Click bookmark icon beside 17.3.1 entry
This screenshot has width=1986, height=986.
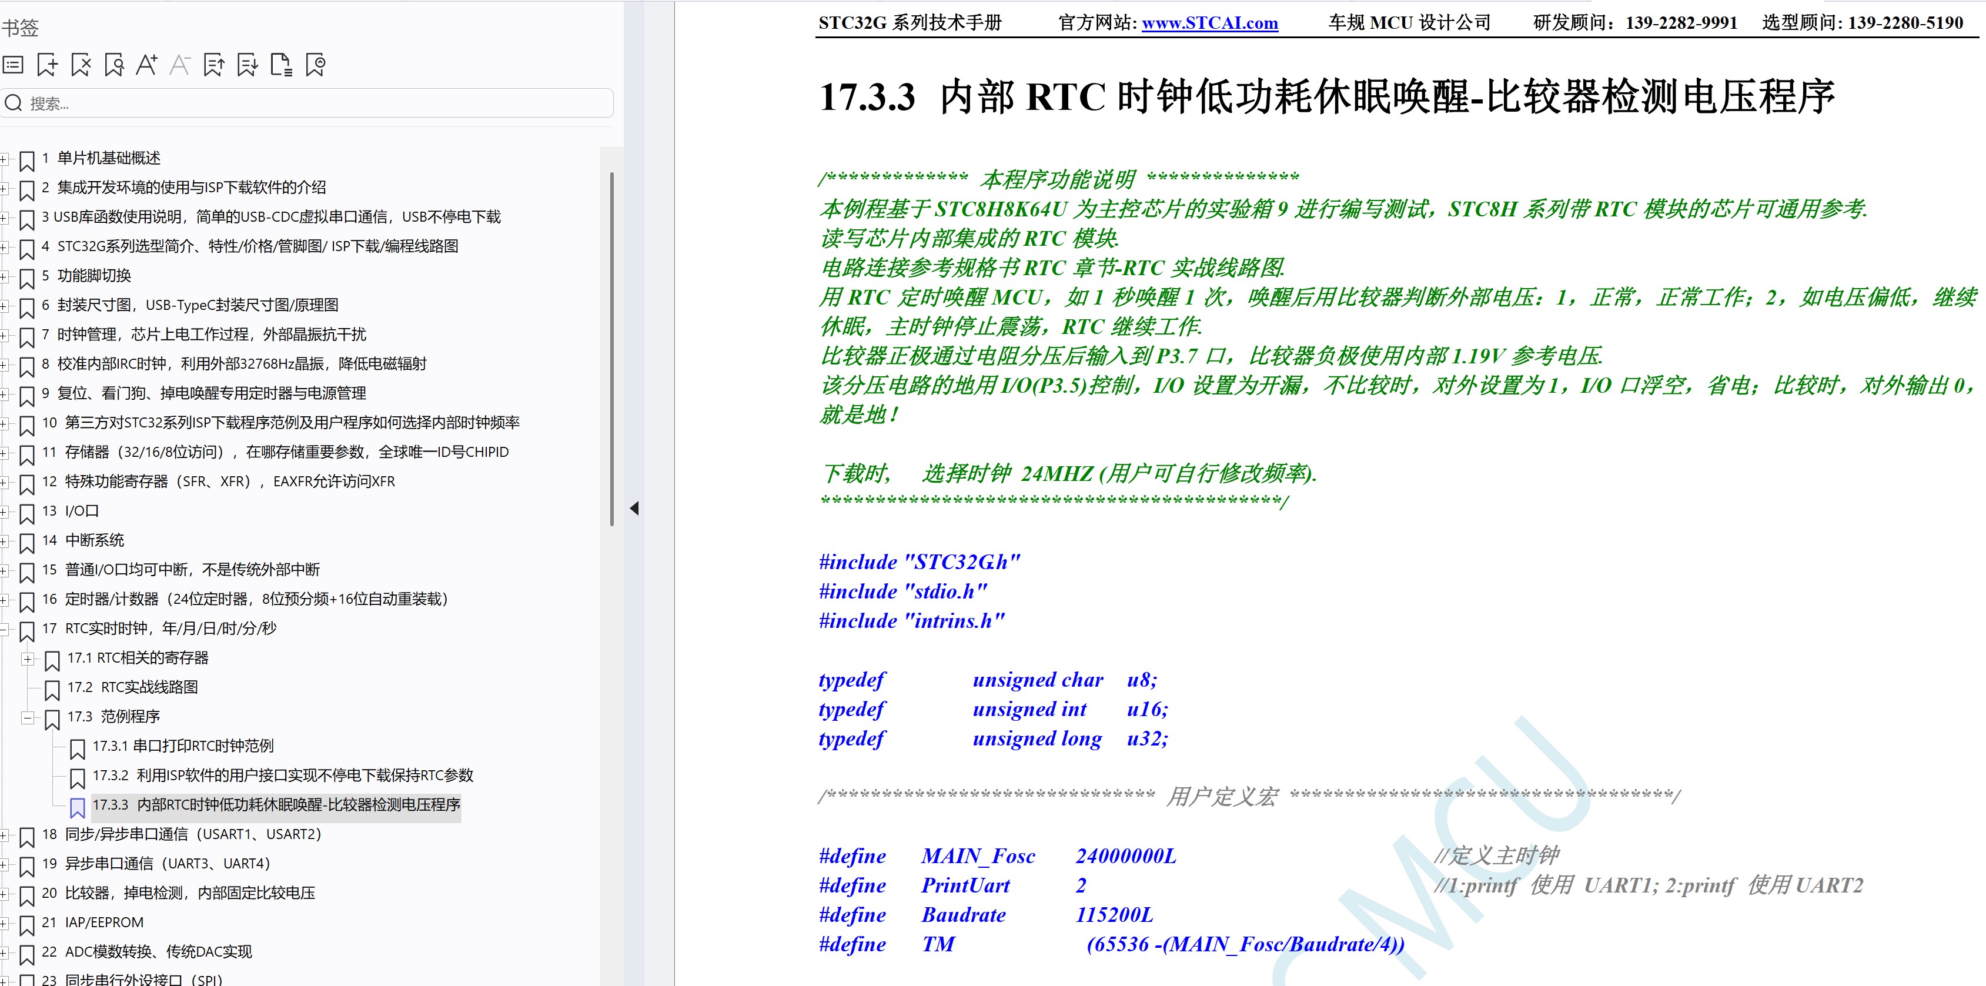click(x=77, y=748)
